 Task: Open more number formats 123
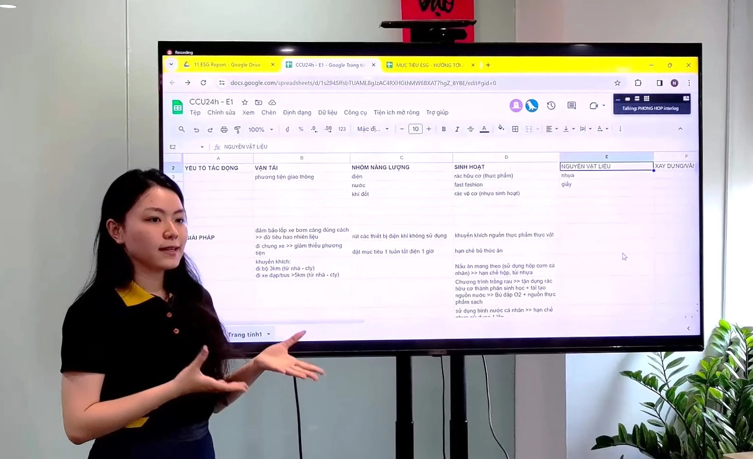click(x=342, y=129)
